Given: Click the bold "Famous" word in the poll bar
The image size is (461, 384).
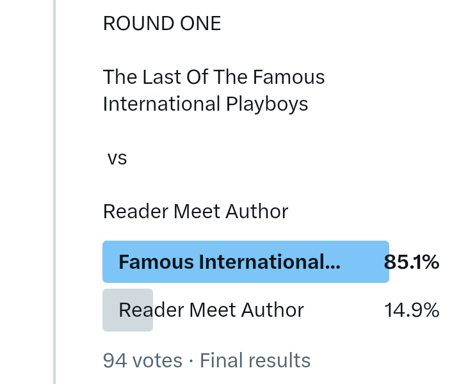Looking at the screenshot, I should coord(156,262).
